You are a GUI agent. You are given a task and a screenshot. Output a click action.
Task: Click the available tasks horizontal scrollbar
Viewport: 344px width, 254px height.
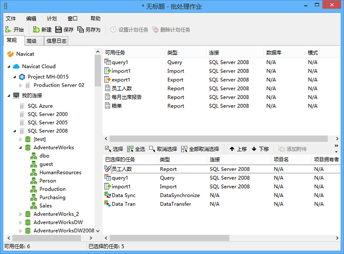click(219, 139)
